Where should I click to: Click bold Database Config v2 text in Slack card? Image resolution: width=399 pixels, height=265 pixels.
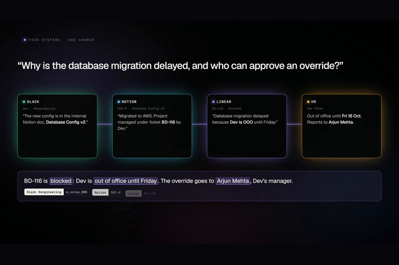point(66,122)
